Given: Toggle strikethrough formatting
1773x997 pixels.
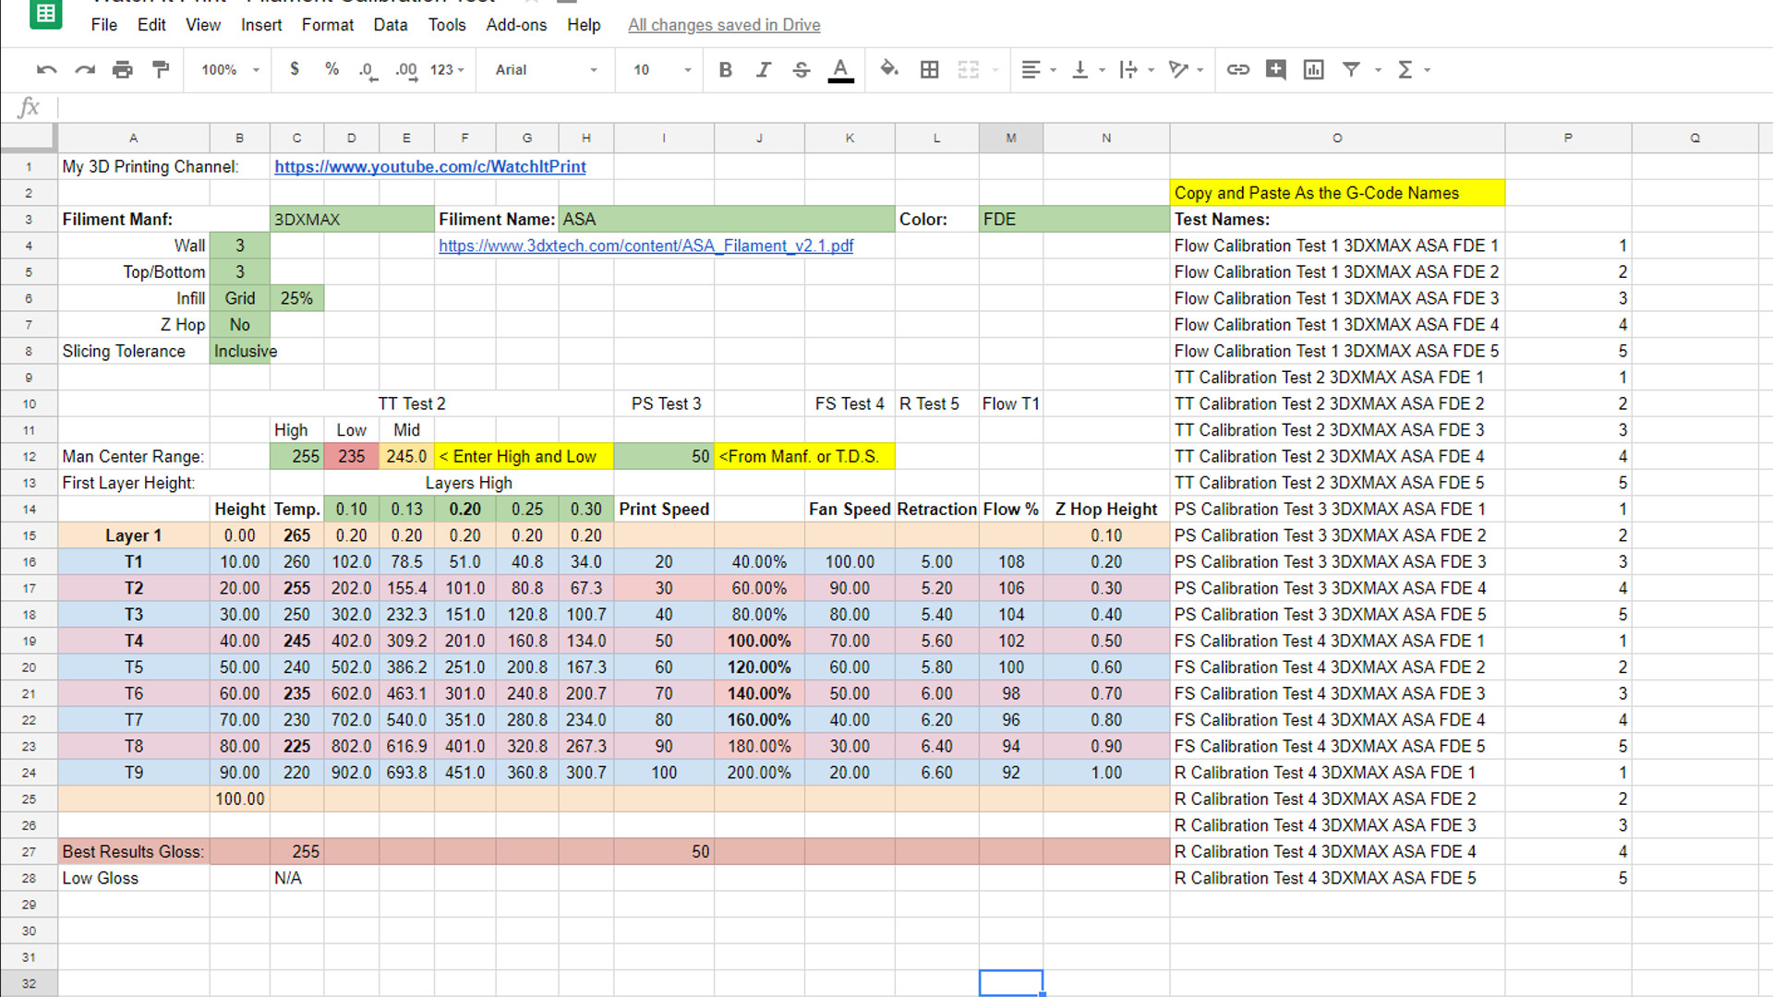Looking at the screenshot, I should point(801,70).
